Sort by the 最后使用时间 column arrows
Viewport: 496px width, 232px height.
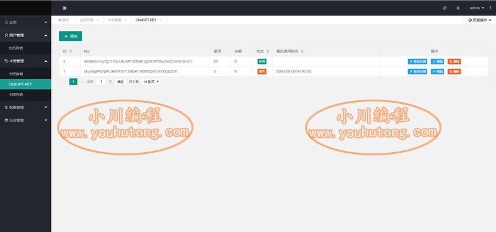(x=302, y=51)
